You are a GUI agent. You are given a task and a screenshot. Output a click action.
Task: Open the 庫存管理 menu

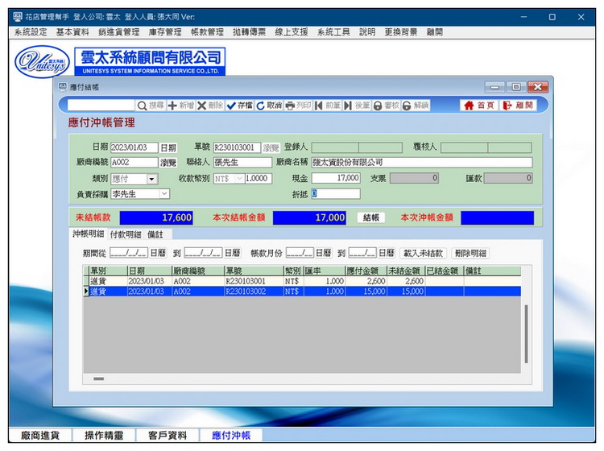tap(164, 32)
